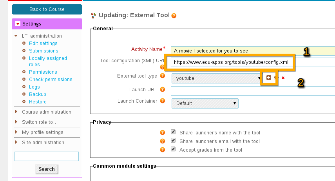Click into the Launch URL text field
This screenshot has width=335, height=181.
(253, 91)
